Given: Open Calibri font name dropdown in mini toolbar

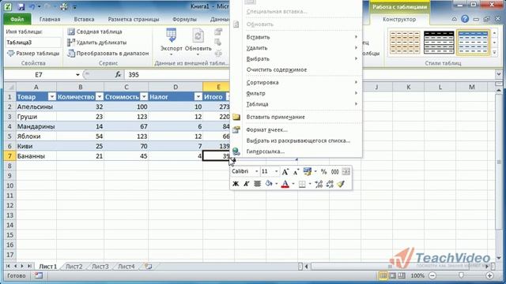Looking at the screenshot, I should [256, 172].
